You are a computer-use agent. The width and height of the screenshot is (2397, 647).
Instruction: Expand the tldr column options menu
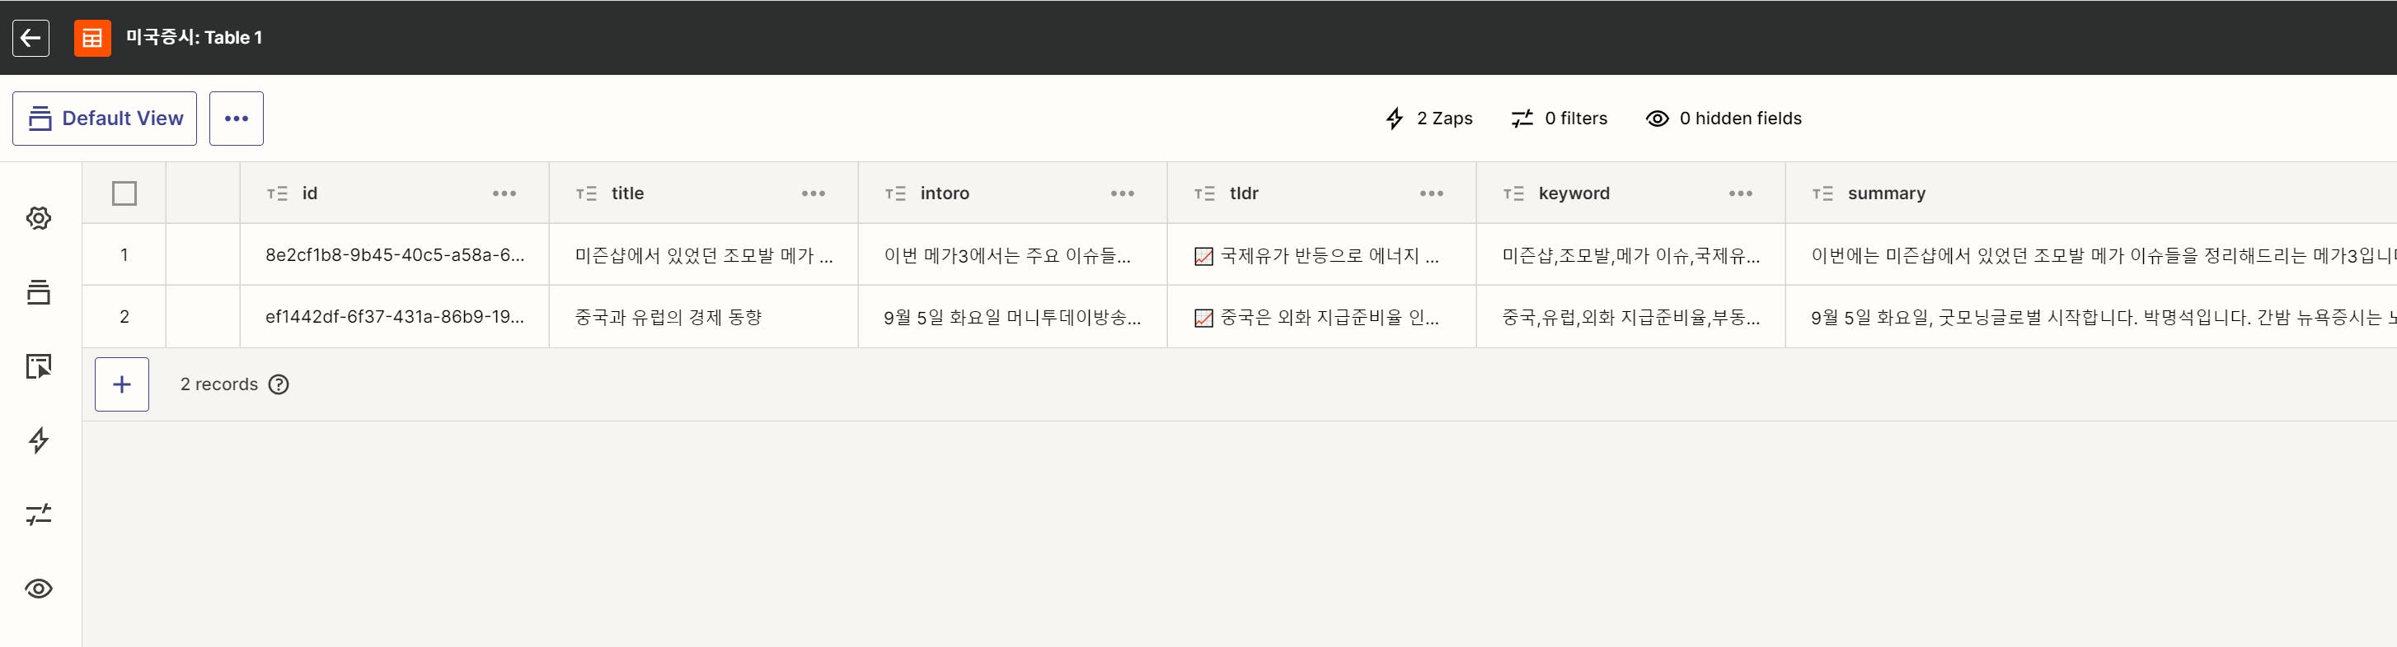[1431, 193]
